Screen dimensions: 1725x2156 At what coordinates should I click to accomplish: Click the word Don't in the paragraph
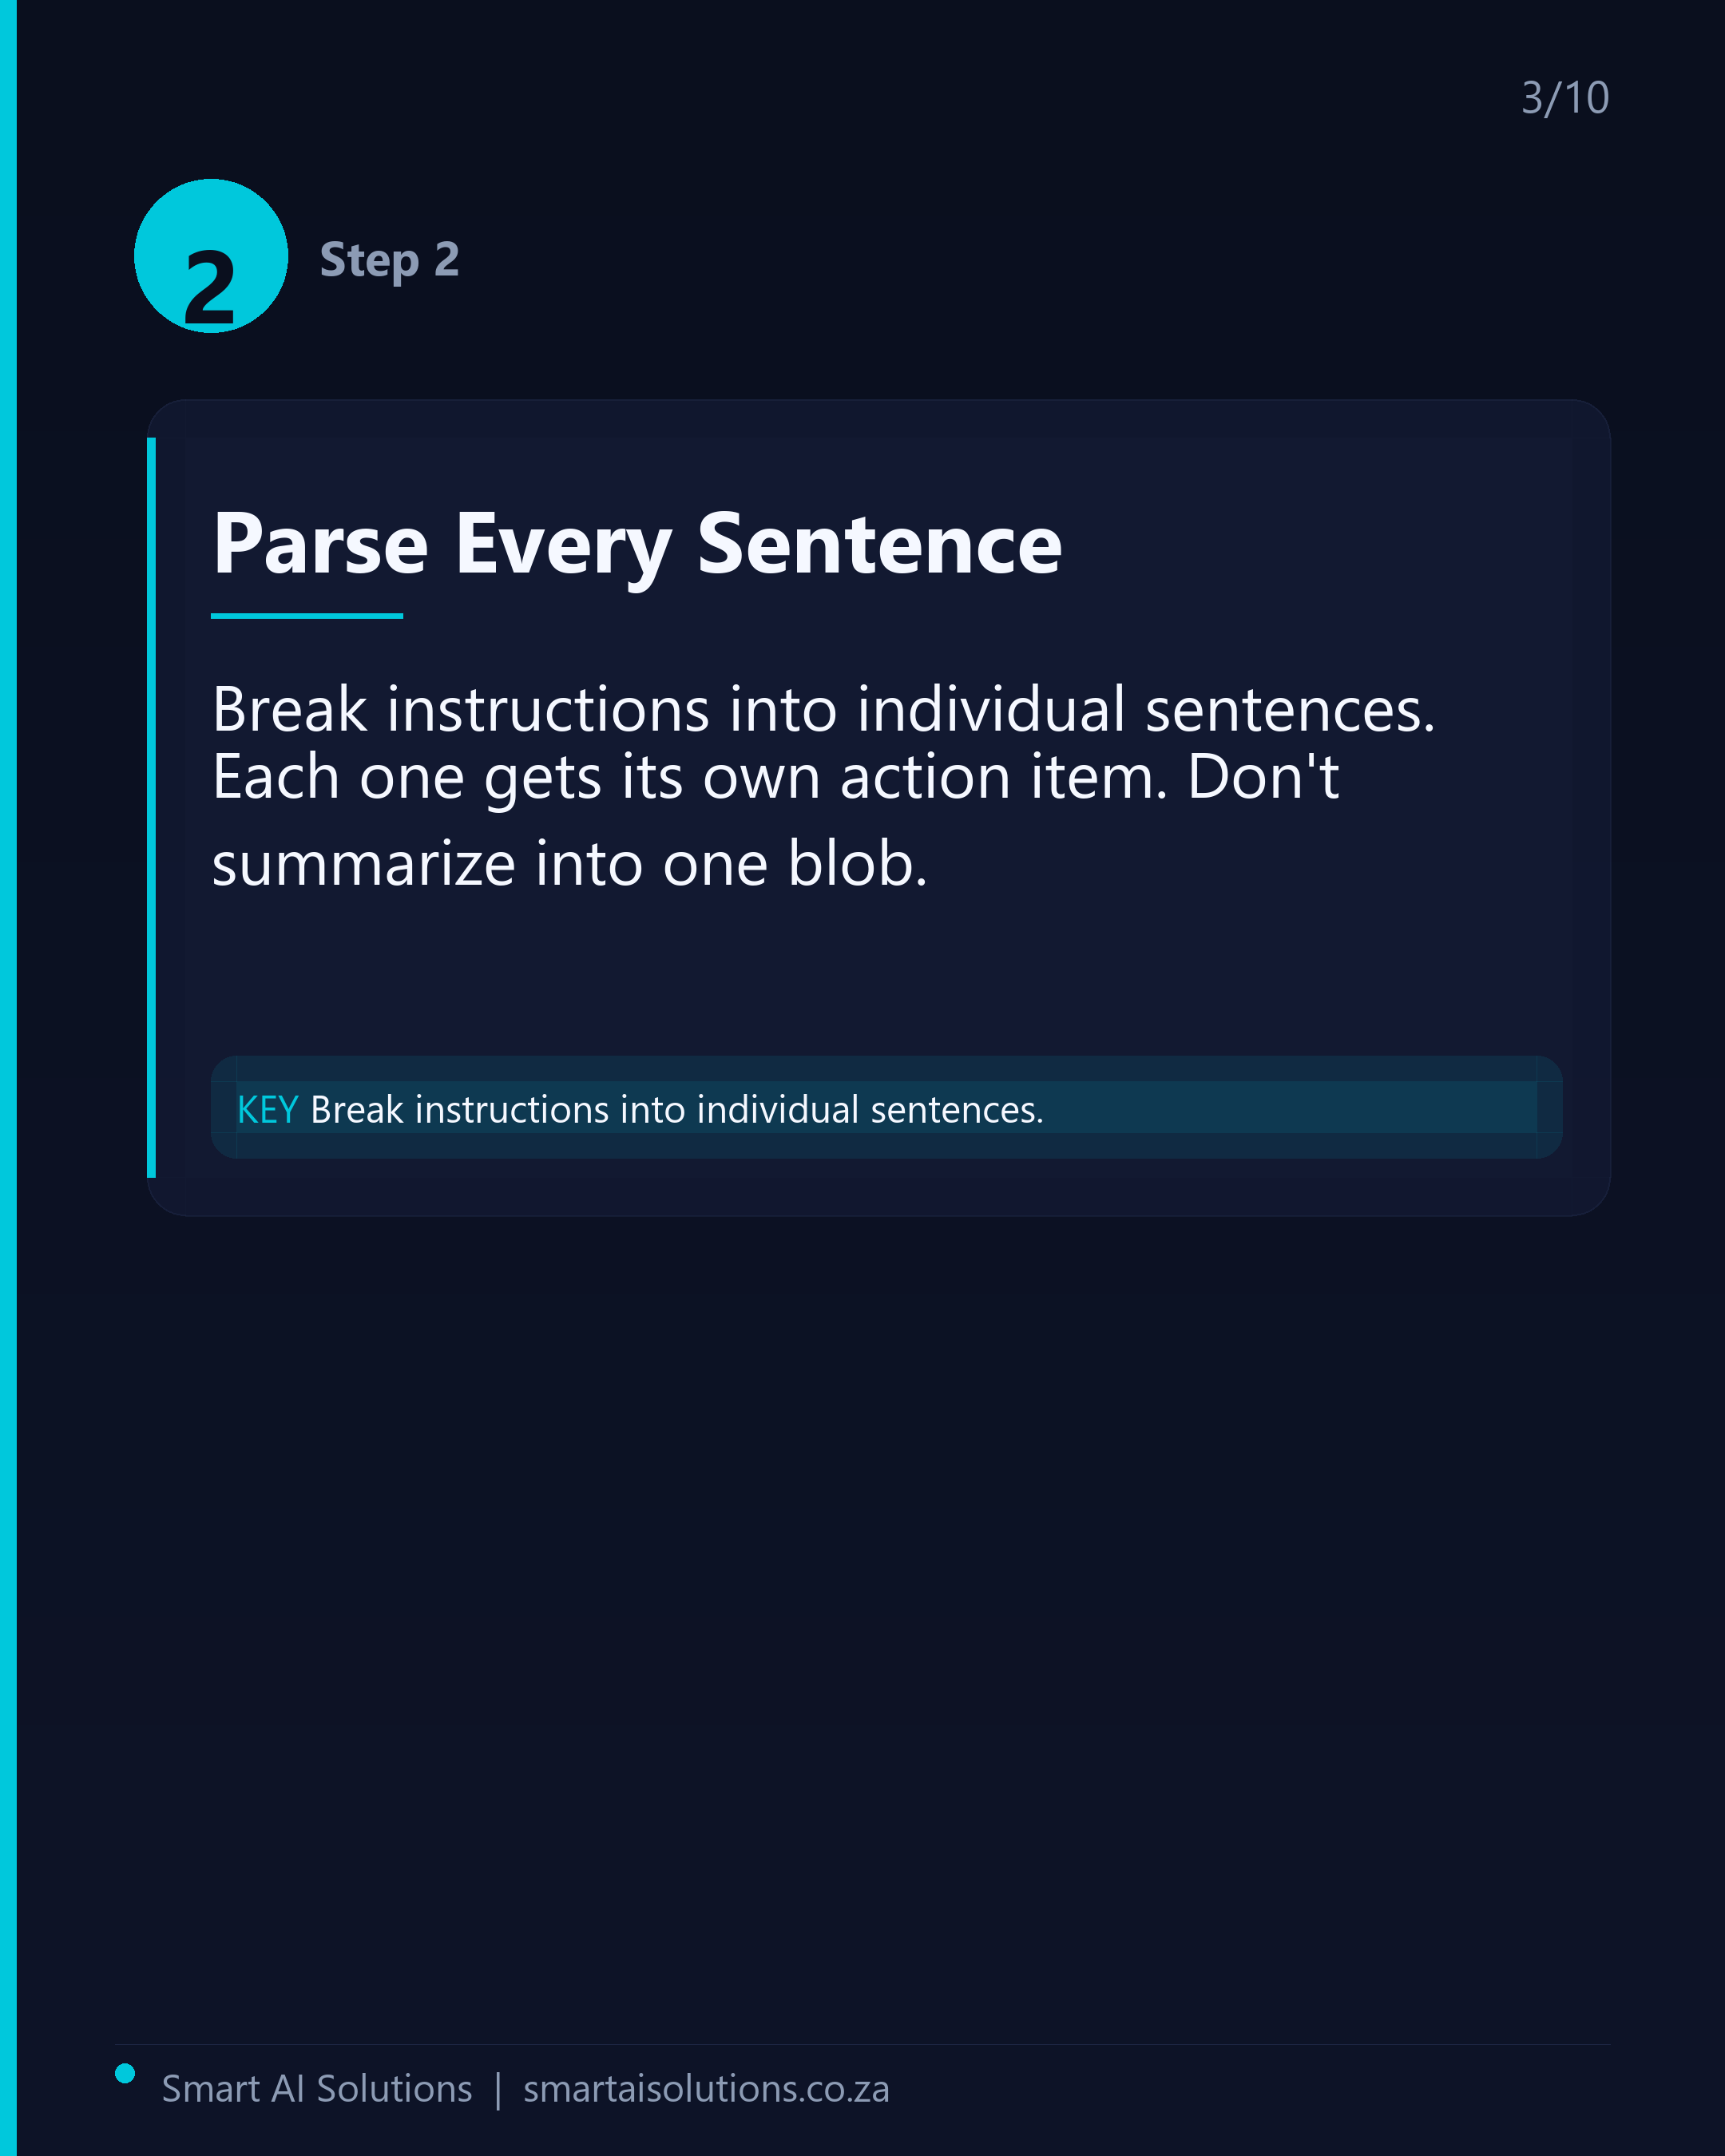point(1263,776)
